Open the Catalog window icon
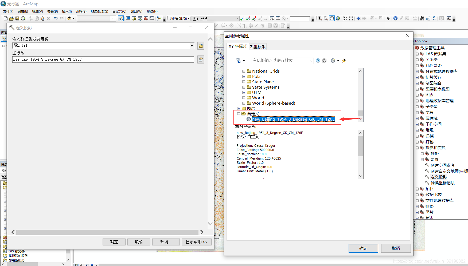 click(134, 18)
